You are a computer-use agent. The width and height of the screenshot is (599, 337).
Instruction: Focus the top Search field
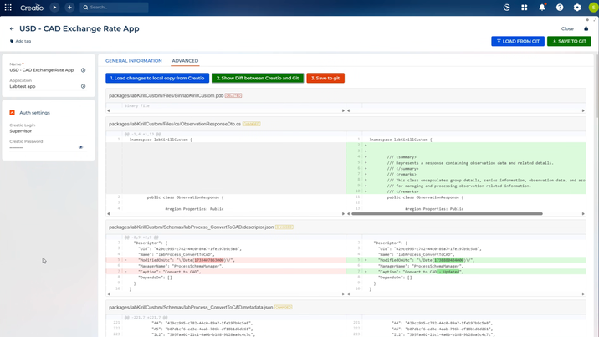(115, 8)
